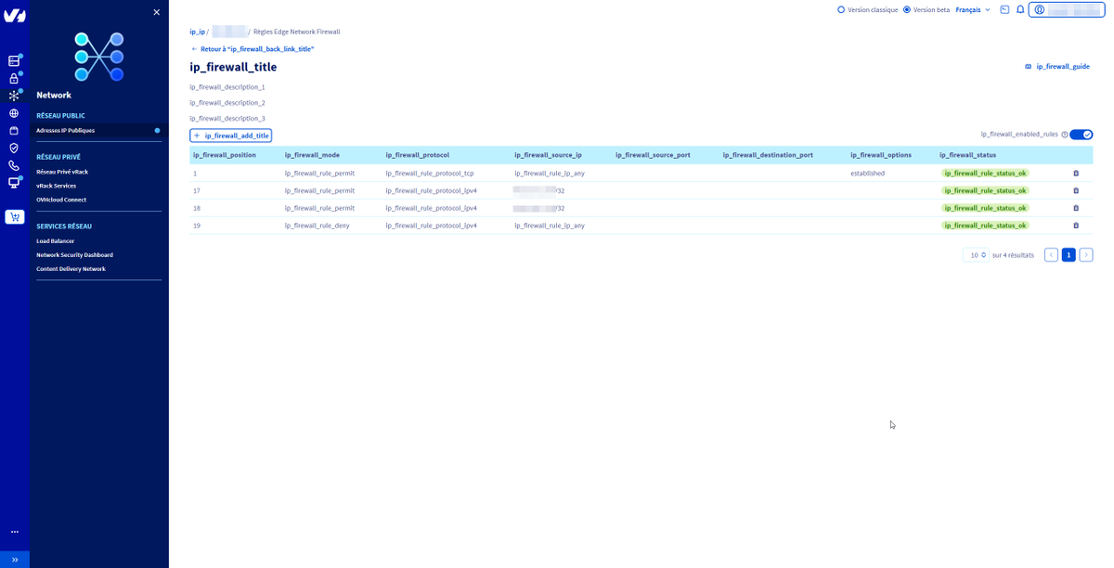Open the monitor sidebar icon

pyautogui.click(x=14, y=183)
